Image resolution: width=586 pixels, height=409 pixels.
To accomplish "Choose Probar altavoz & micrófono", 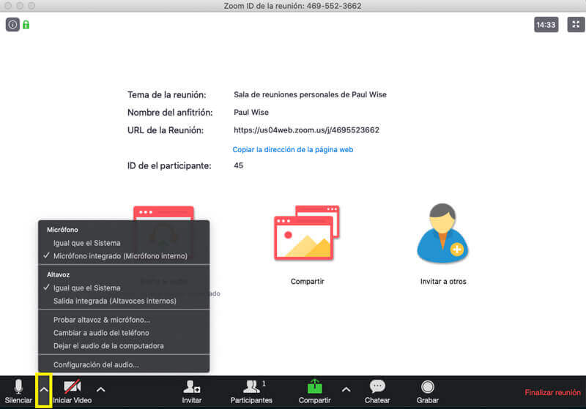I will tap(124, 320).
